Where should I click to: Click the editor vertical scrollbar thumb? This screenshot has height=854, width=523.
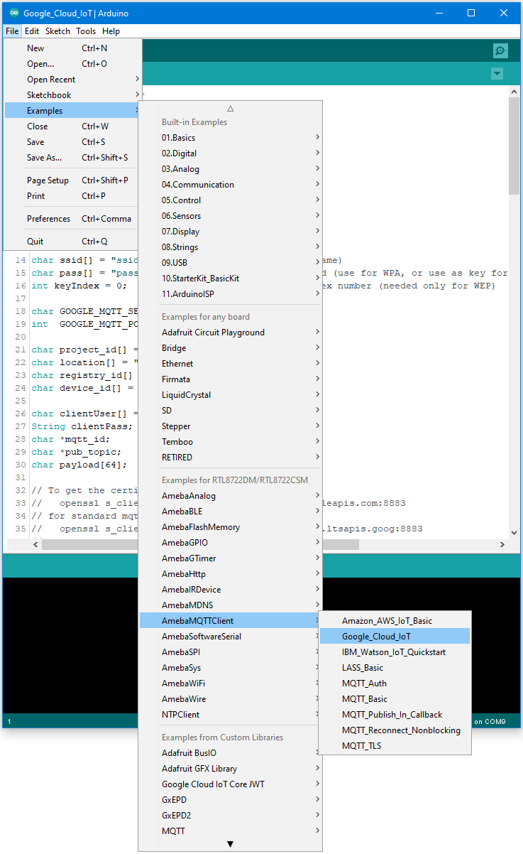pyautogui.click(x=514, y=146)
